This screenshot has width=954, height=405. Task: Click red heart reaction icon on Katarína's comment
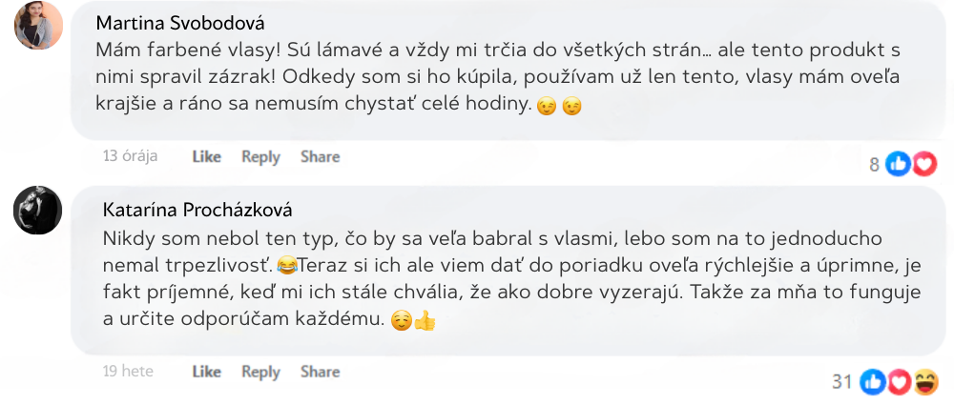coord(899,382)
